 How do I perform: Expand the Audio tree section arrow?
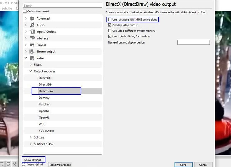[x=26, y=25]
